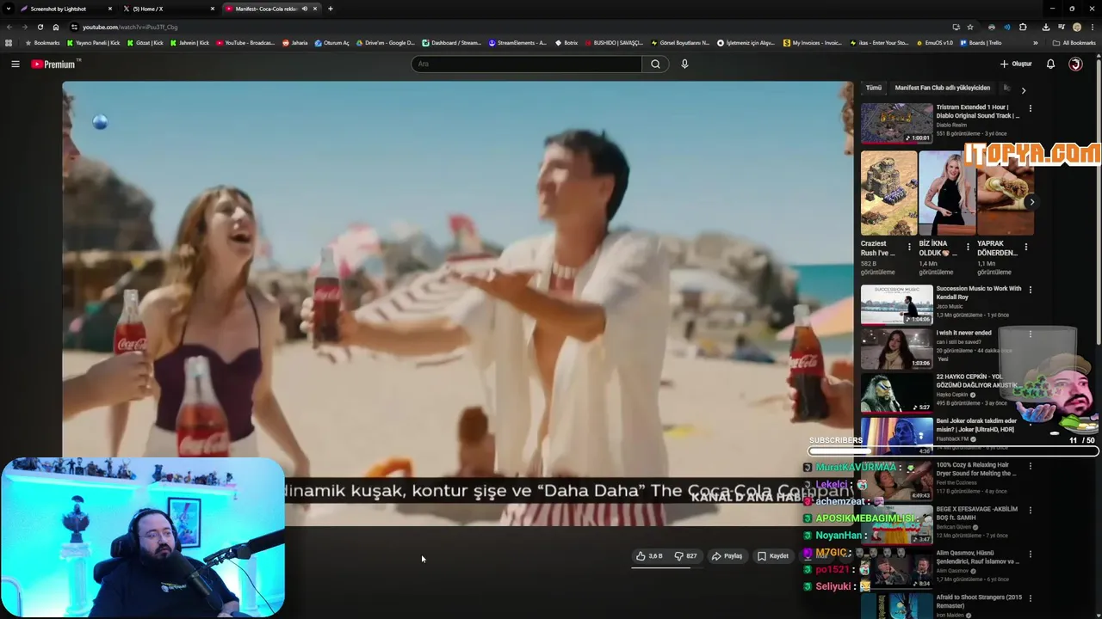The height and width of the screenshot is (619, 1102).
Task: Open more options for Succession Music video
Action: click(1030, 290)
